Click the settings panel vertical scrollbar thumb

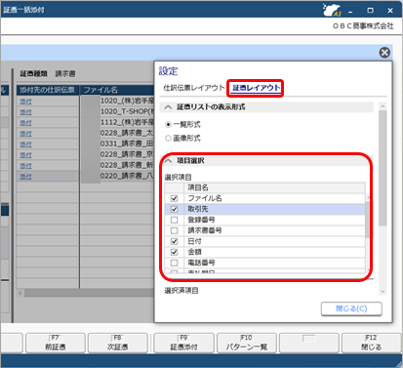pos(383,168)
